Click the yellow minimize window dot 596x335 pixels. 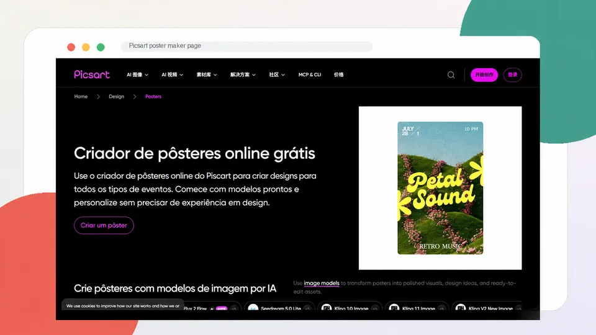86,47
